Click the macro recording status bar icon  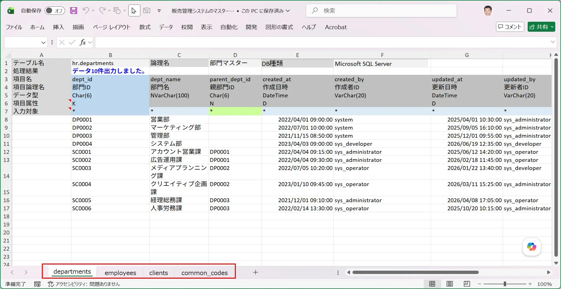pyautogui.click(x=37, y=284)
